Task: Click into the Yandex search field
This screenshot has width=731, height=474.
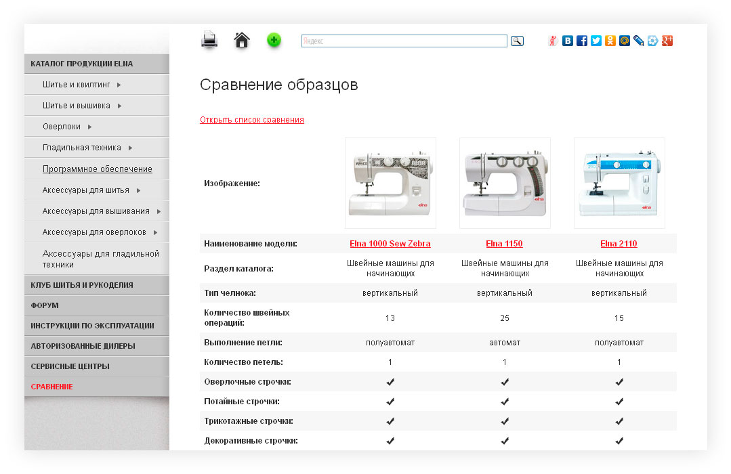Action: (404, 41)
